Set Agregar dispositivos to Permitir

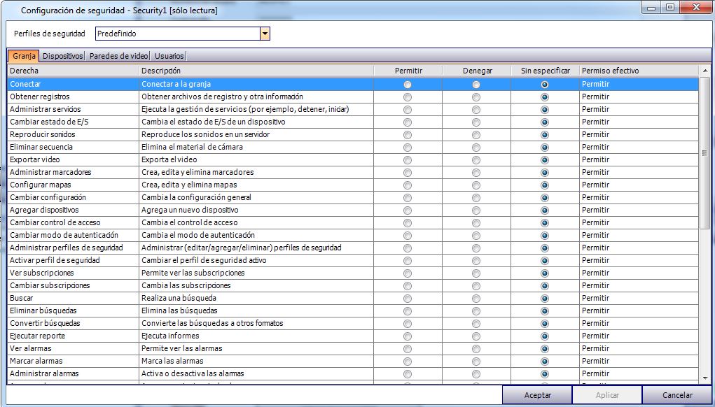(408, 210)
